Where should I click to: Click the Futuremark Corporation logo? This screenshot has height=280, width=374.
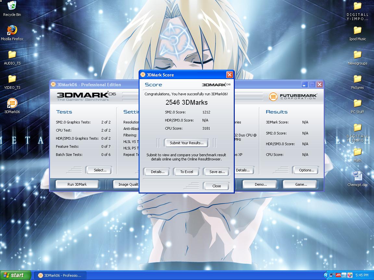pos(293,97)
